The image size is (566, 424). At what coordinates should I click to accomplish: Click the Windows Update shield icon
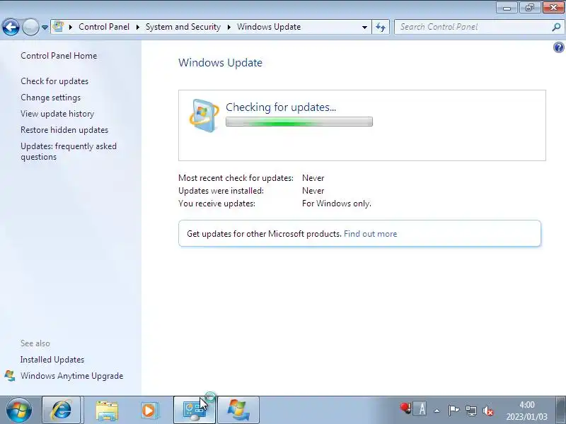click(x=204, y=115)
